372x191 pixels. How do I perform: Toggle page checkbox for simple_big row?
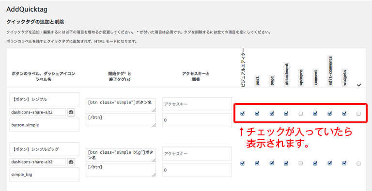tap(272, 163)
